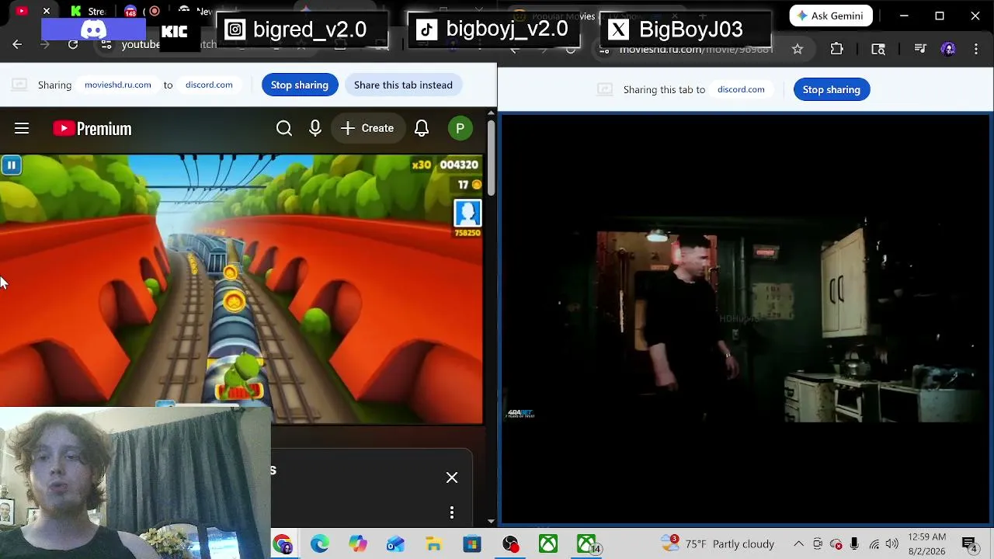
Task: Go back in the left browser window
Action: [17, 44]
